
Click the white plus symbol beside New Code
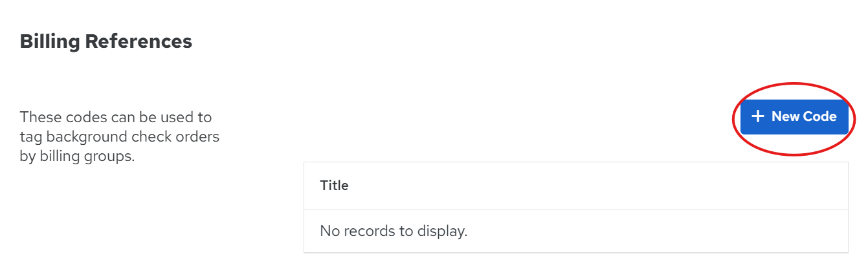tap(758, 116)
